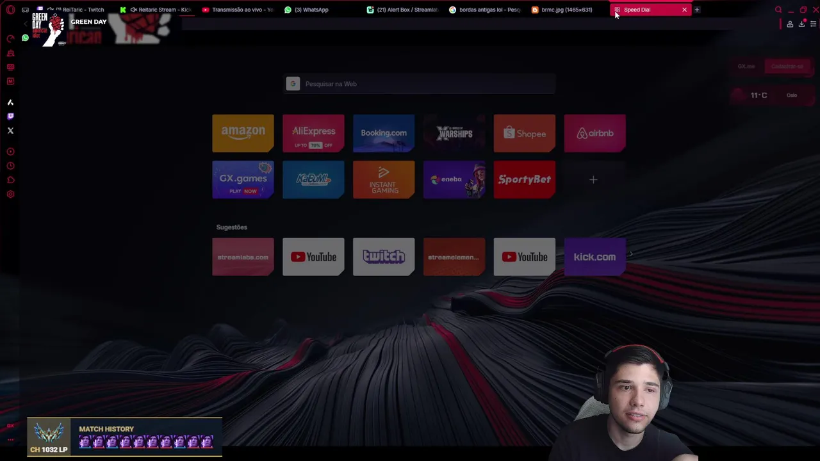The height and width of the screenshot is (461, 820).
Task: Switch to brmc.jpg tab
Action: [568, 10]
